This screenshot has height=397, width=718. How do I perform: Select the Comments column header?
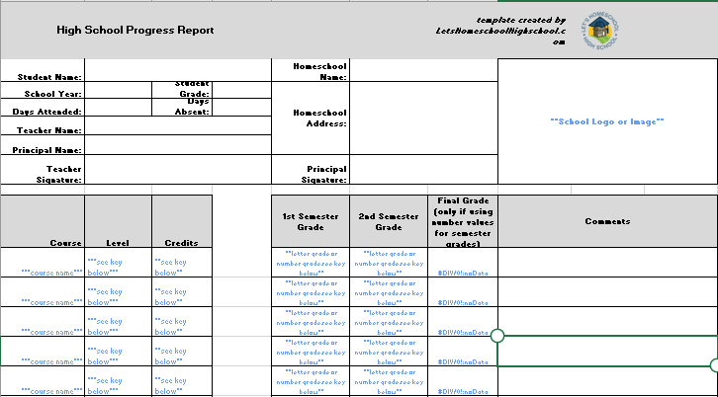click(x=607, y=221)
